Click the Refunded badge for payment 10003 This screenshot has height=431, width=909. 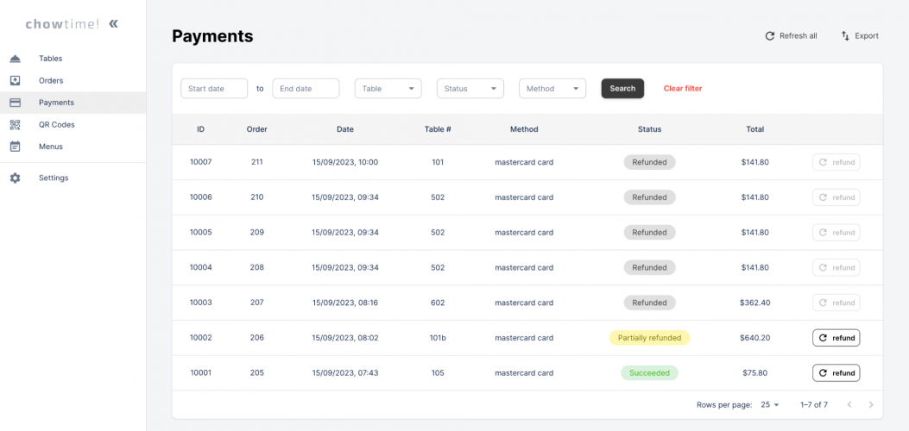(649, 303)
